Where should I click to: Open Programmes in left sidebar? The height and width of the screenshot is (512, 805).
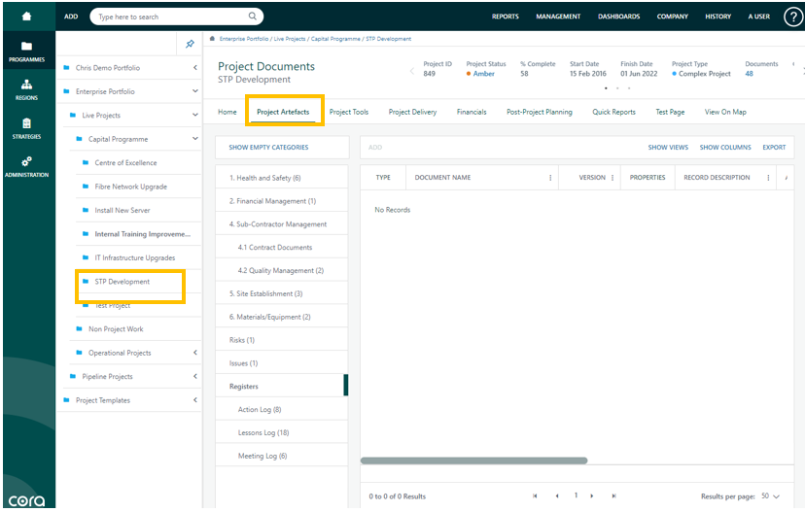point(26,51)
